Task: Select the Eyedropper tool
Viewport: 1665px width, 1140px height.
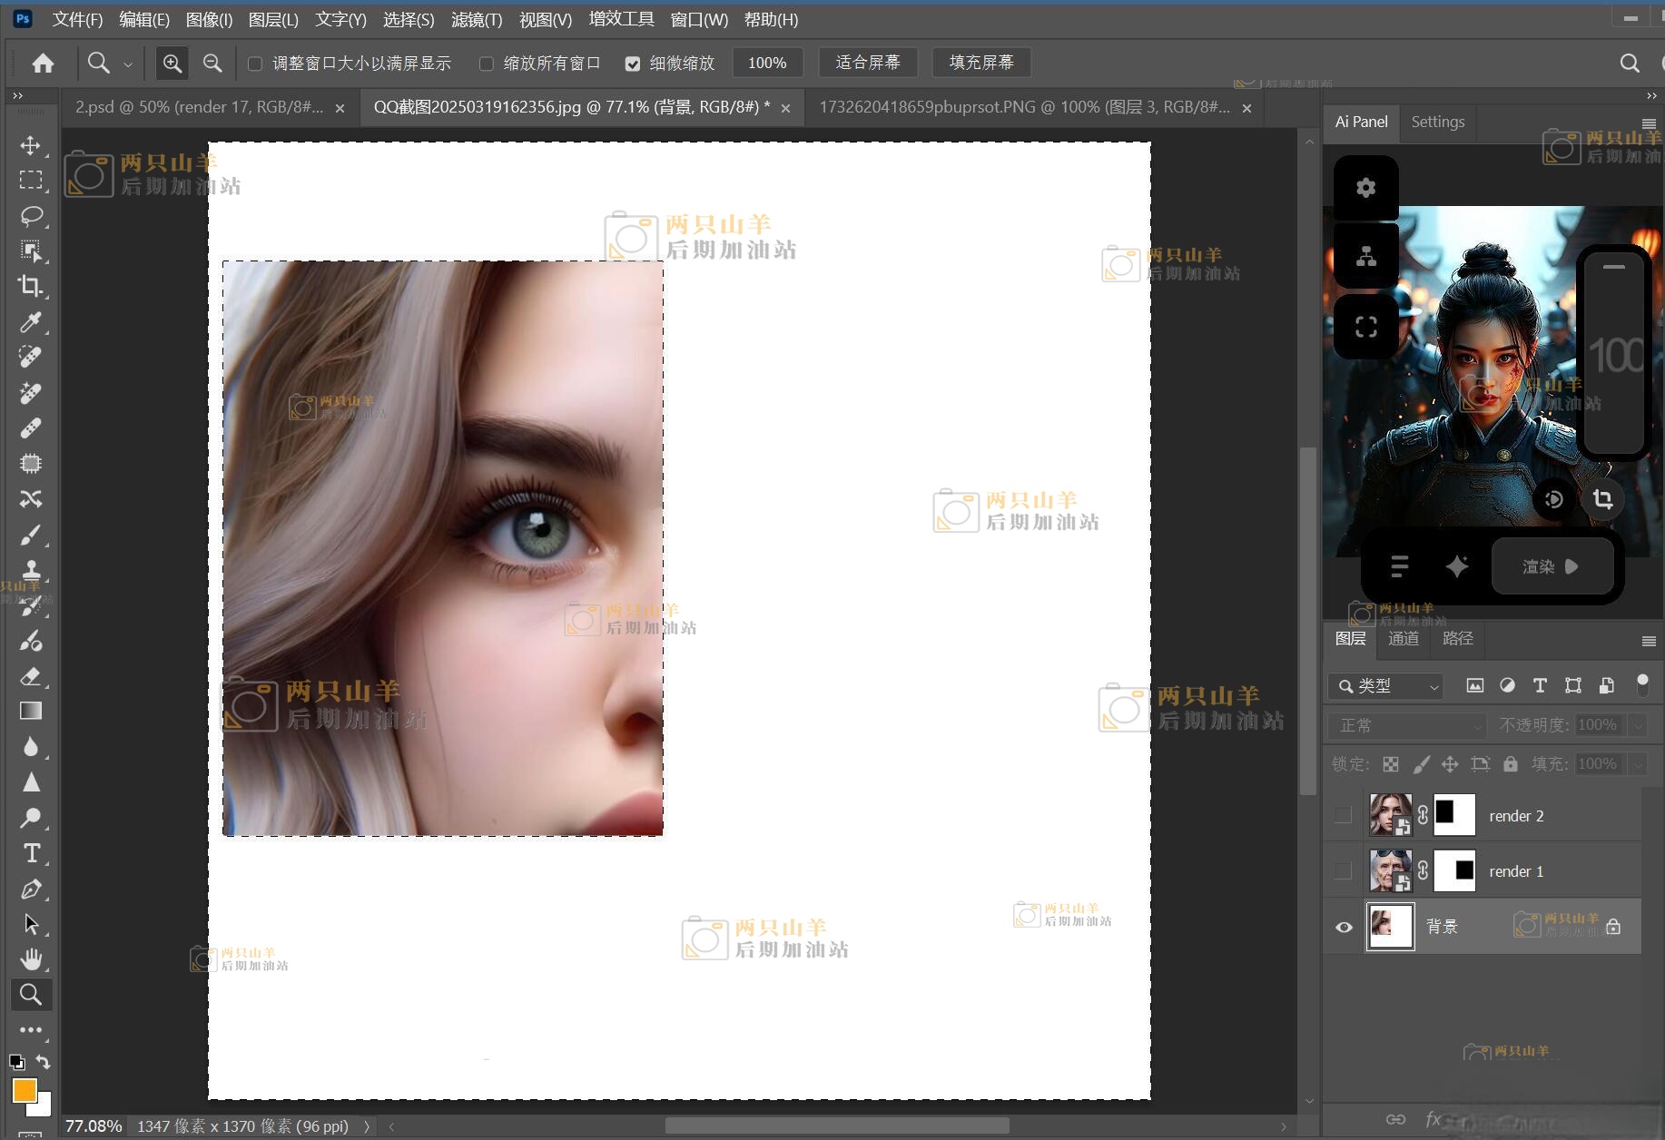Action: 31,322
